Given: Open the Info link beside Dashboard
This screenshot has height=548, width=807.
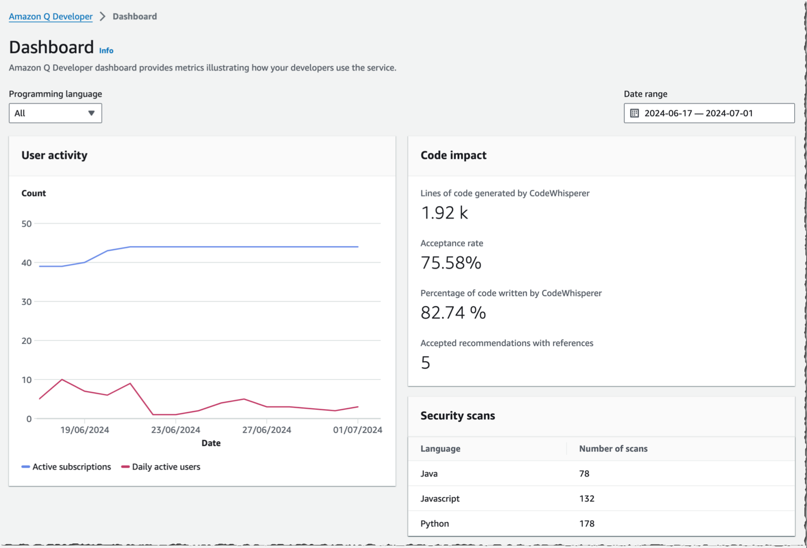Looking at the screenshot, I should click(106, 51).
